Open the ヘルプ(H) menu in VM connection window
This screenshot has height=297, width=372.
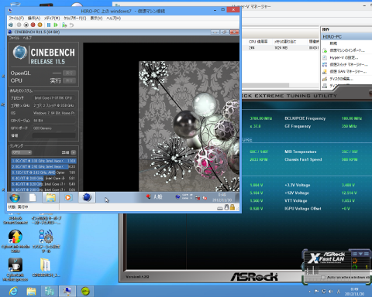[114, 18]
